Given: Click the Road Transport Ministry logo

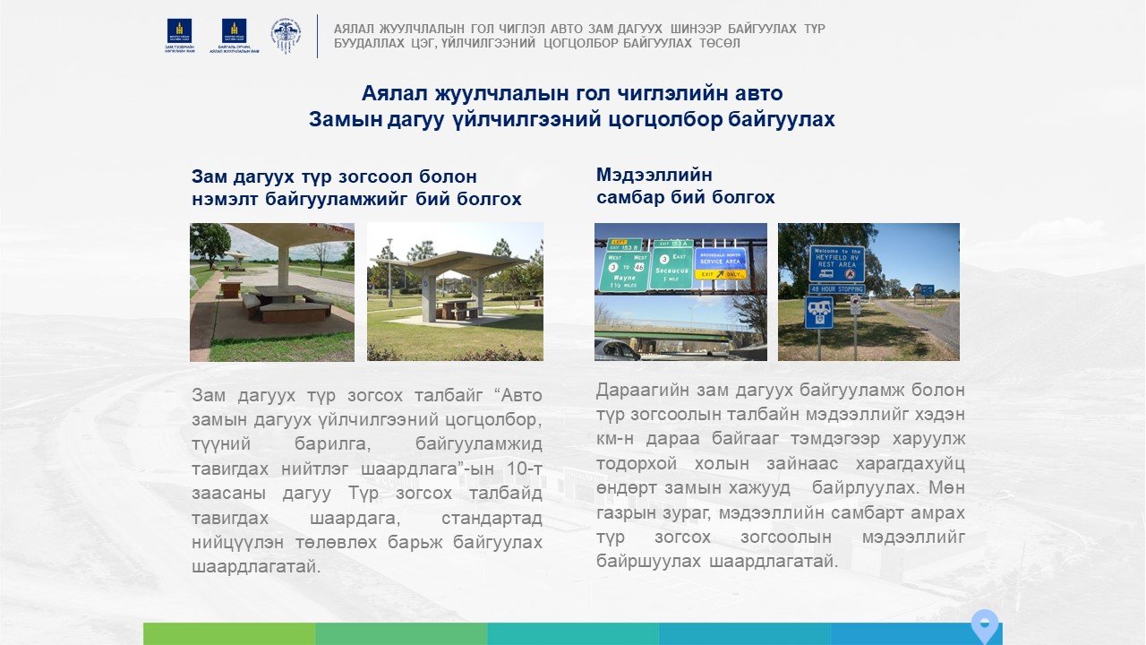Looking at the screenshot, I should pyautogui.click(x=179, y=36).
